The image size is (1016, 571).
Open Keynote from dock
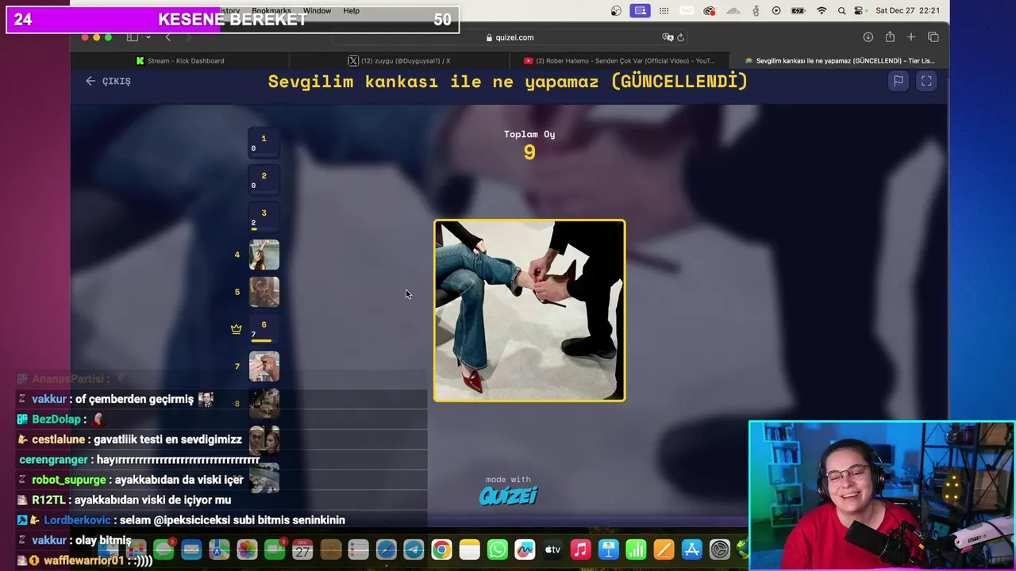(x=608, y=550)
